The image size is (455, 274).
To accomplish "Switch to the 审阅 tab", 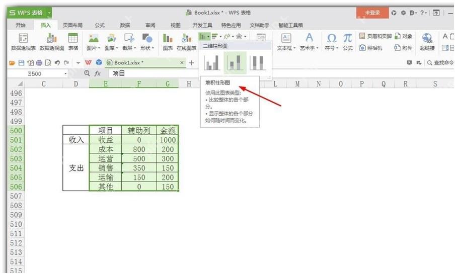I will 150,25.
